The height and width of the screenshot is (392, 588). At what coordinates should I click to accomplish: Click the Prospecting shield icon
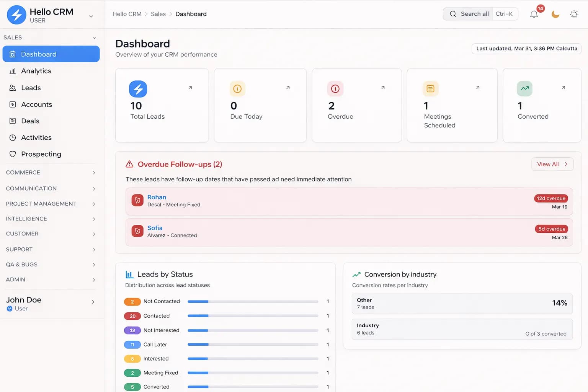pyautogui.click(x=13, y=154)
